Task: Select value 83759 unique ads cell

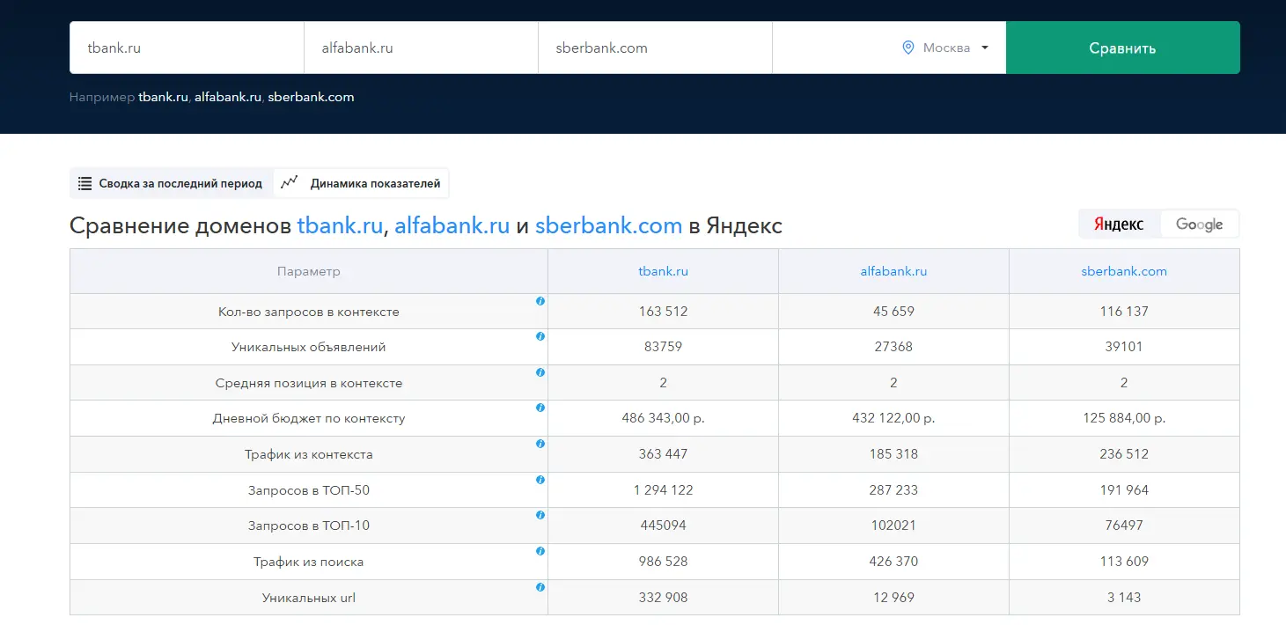Action: pyautogui.click(x=663, y=347)
